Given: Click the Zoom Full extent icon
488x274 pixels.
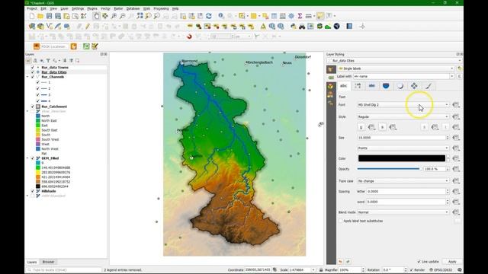Looking at the screenshot, I should [140, 16].
